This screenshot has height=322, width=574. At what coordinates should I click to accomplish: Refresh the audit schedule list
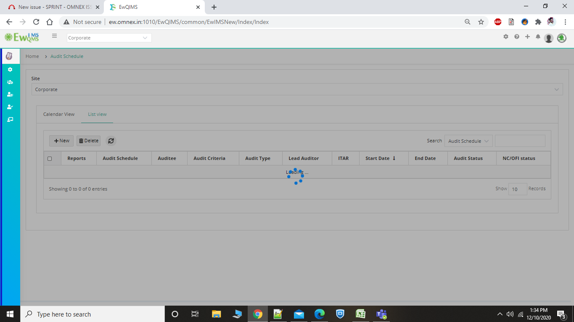pos(111,141)
